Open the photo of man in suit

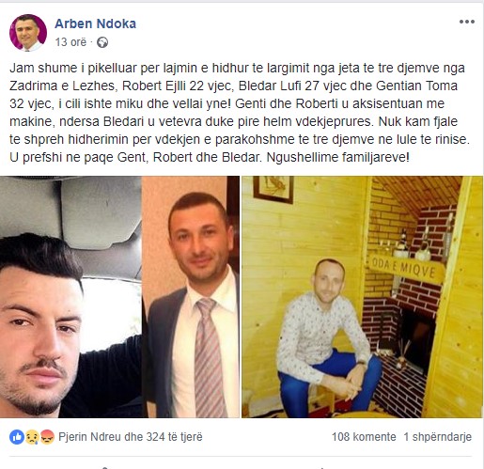[191, 297]
